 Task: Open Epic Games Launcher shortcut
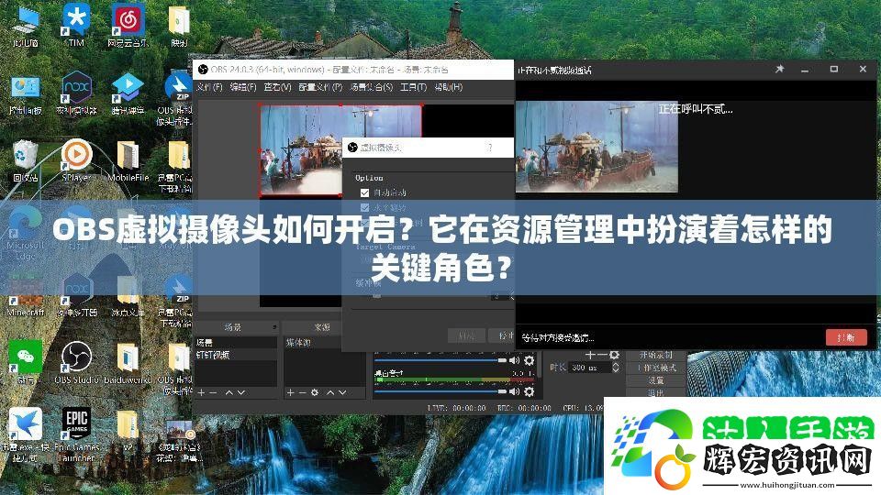(x=76, y=434)
